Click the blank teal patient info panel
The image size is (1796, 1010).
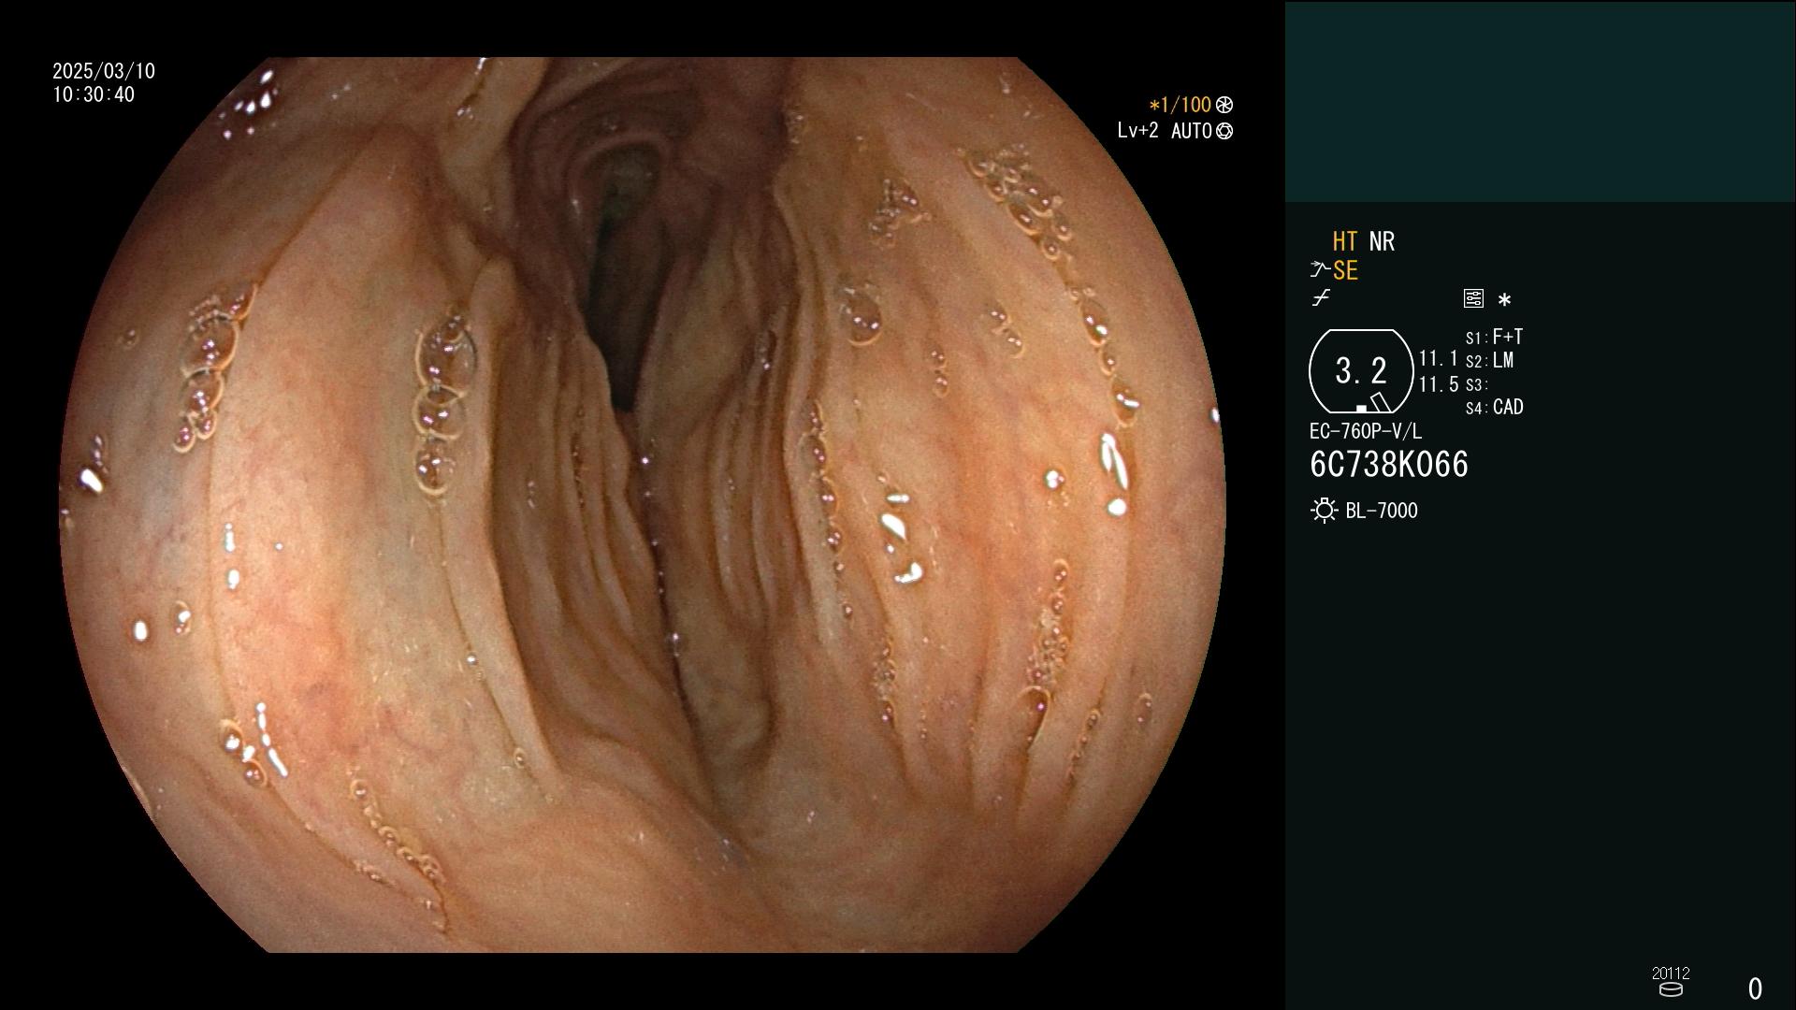pyautogui.click(x=1540, y=101)
